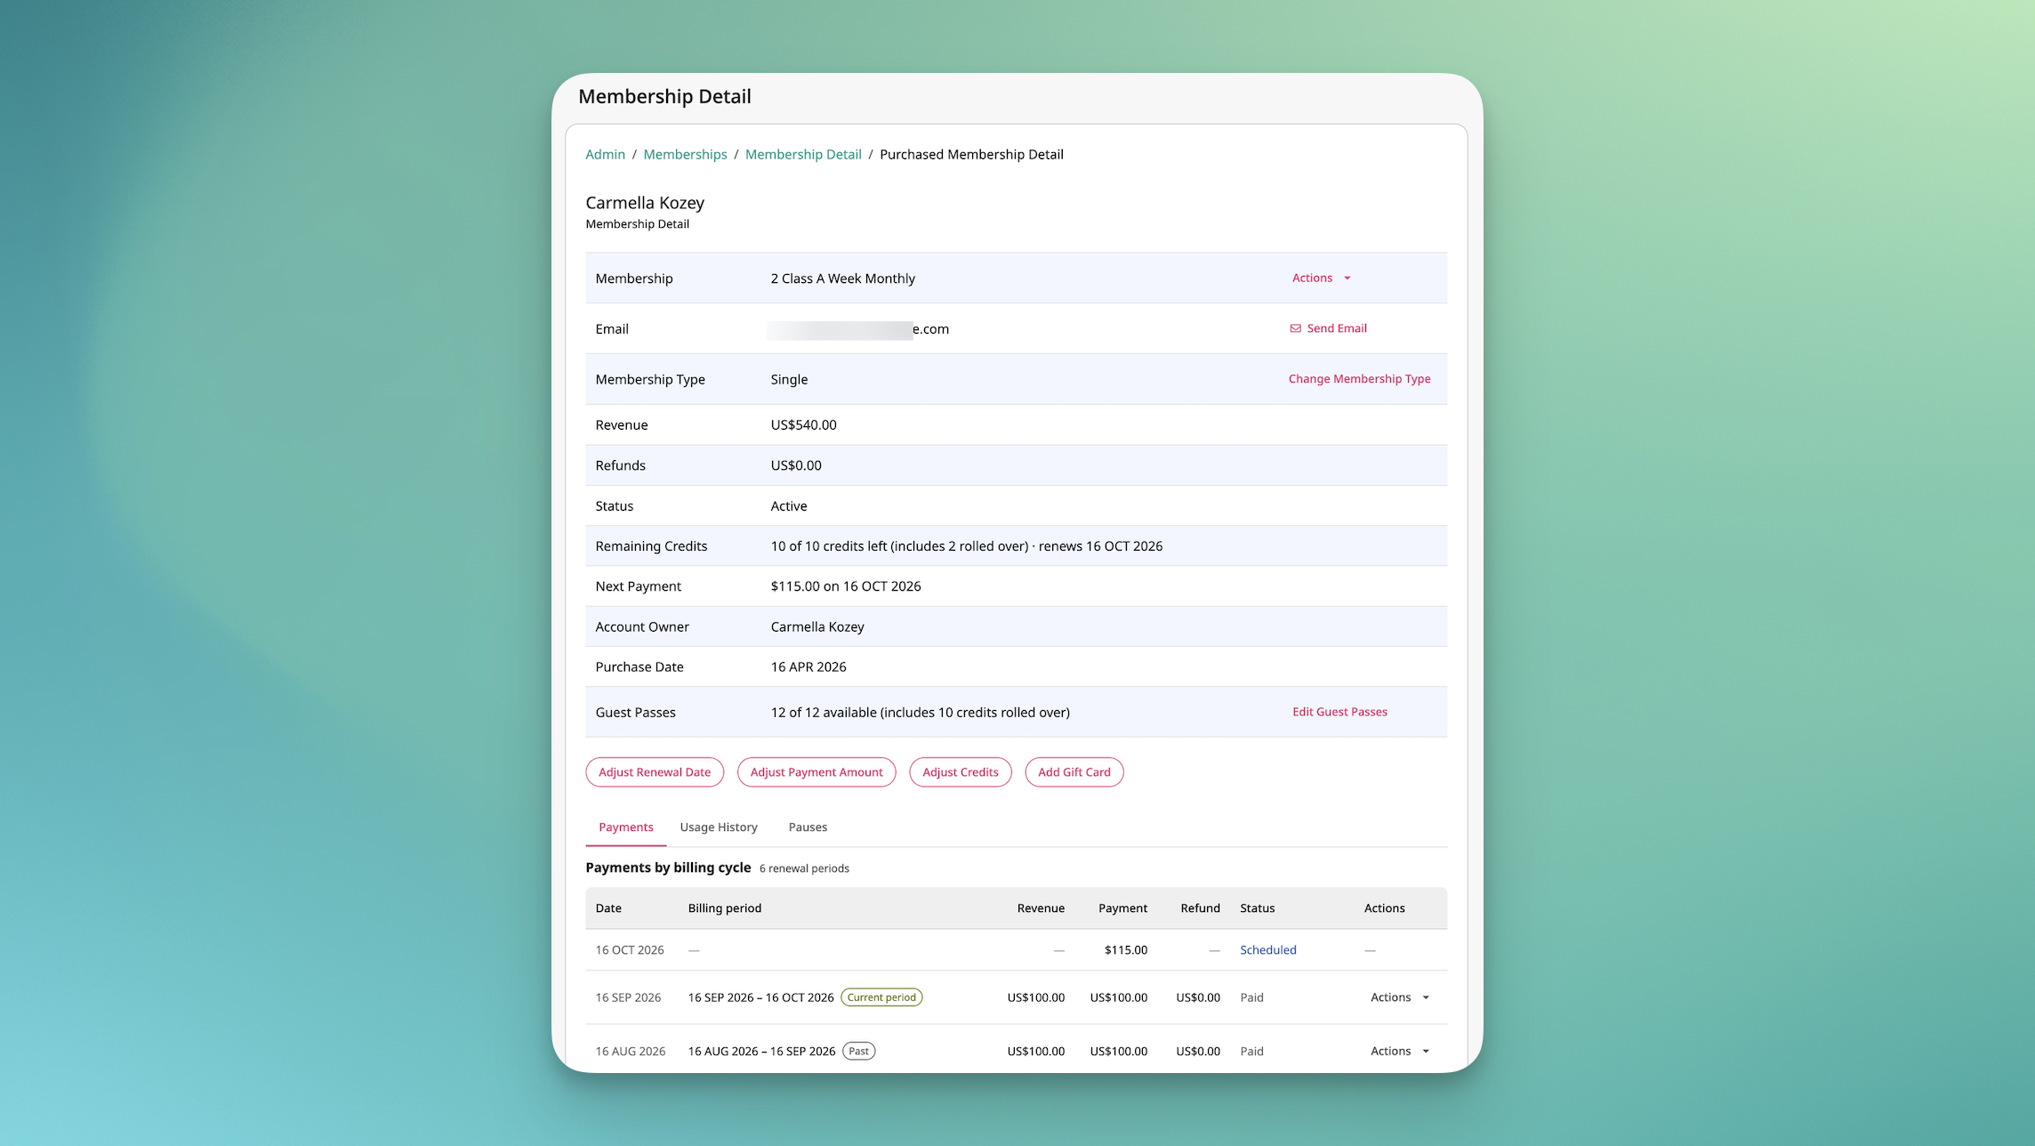Click the Active status value

[789, 505]
